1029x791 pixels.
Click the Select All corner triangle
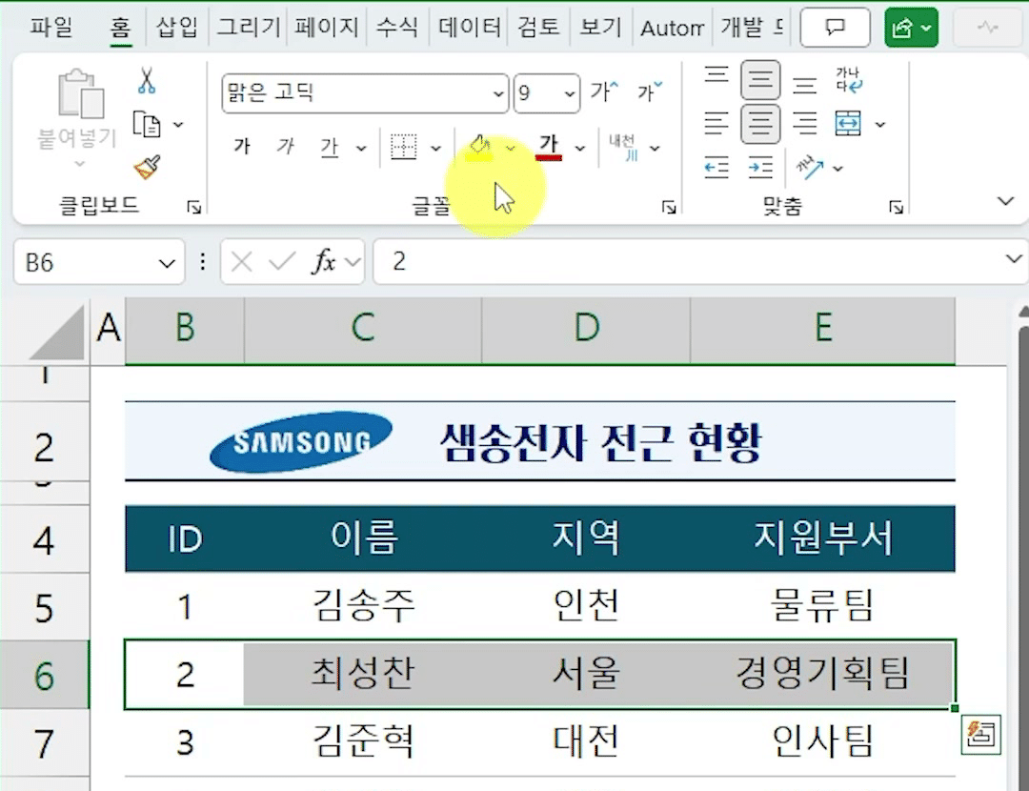(58, 332)
